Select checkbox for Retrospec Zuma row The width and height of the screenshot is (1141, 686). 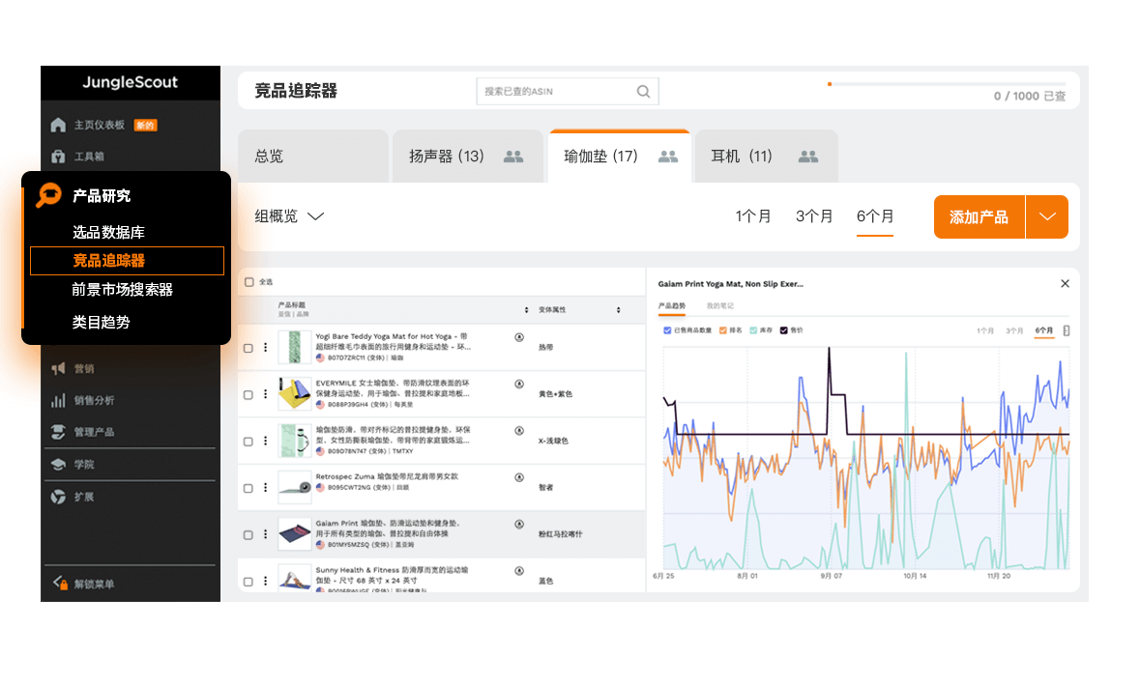click(249, 488)
